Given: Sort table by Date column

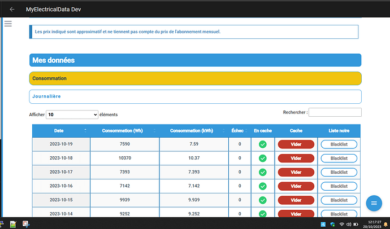Looking at the screenshot, I should 61,131.
